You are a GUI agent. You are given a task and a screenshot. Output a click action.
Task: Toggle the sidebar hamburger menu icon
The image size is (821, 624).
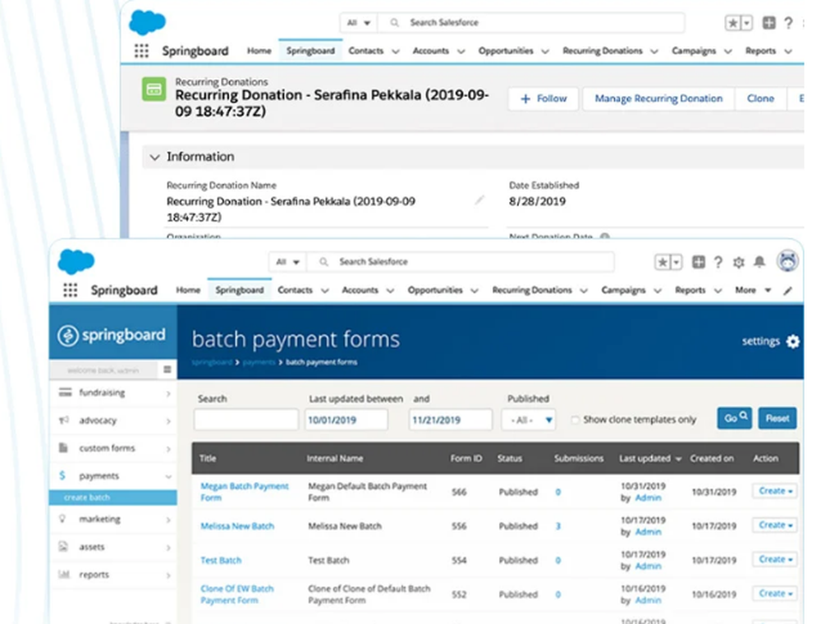pyautogui.click(x=167, y=369)
